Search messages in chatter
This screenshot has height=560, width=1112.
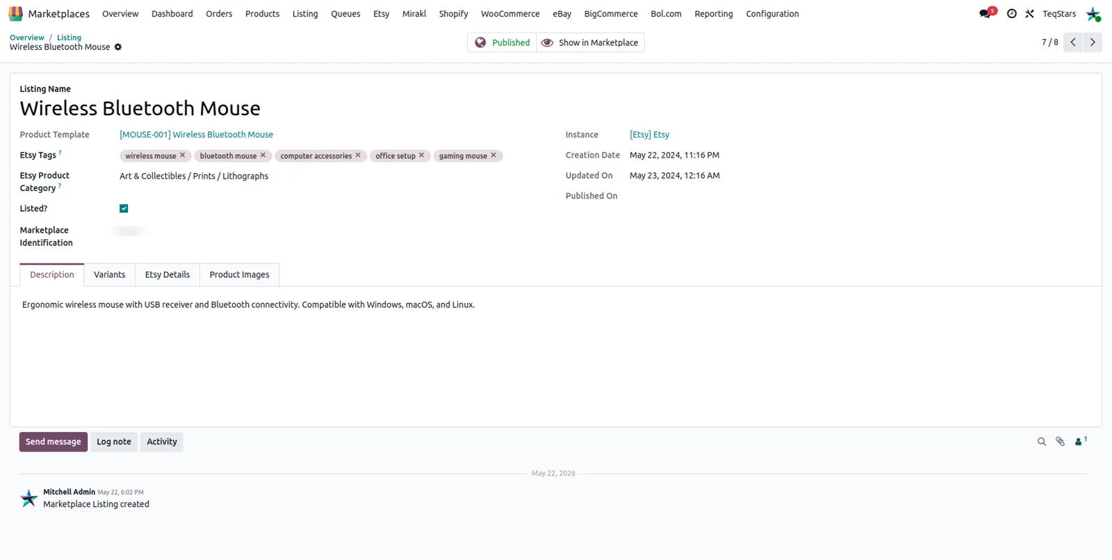[x=1042, y=442]
